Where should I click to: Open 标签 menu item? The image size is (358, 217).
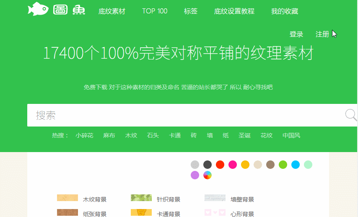coord(191,11)
